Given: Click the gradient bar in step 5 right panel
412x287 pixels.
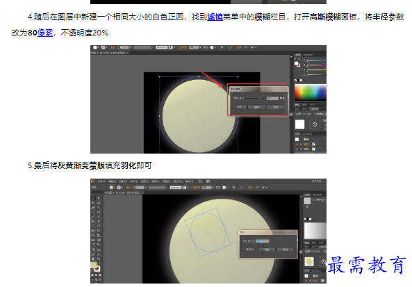Looking at the screenshot, I should click(315, 231).
